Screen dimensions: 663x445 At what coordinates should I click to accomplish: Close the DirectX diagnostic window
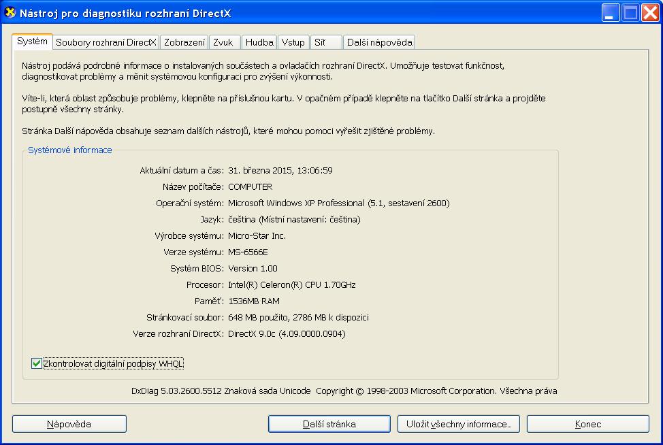click(650, 13)
